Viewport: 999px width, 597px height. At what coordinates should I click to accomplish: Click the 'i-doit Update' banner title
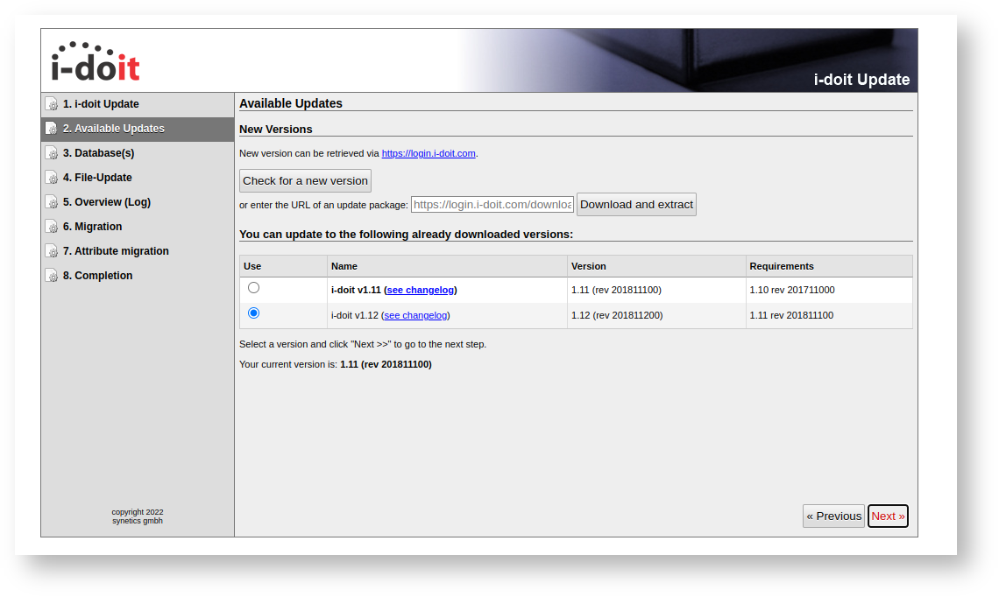point(861,80)
